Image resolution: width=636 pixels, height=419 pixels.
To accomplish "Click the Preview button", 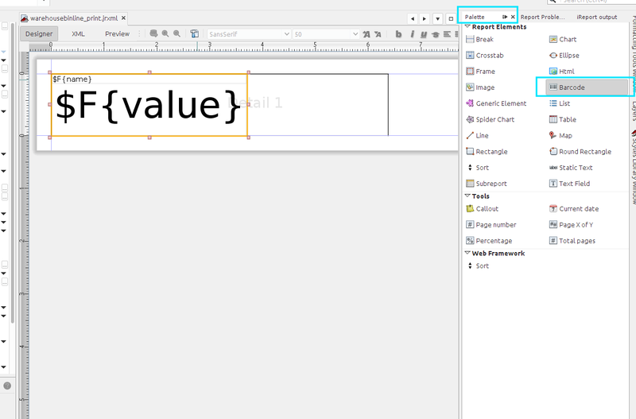I will [x=117, y=34].
